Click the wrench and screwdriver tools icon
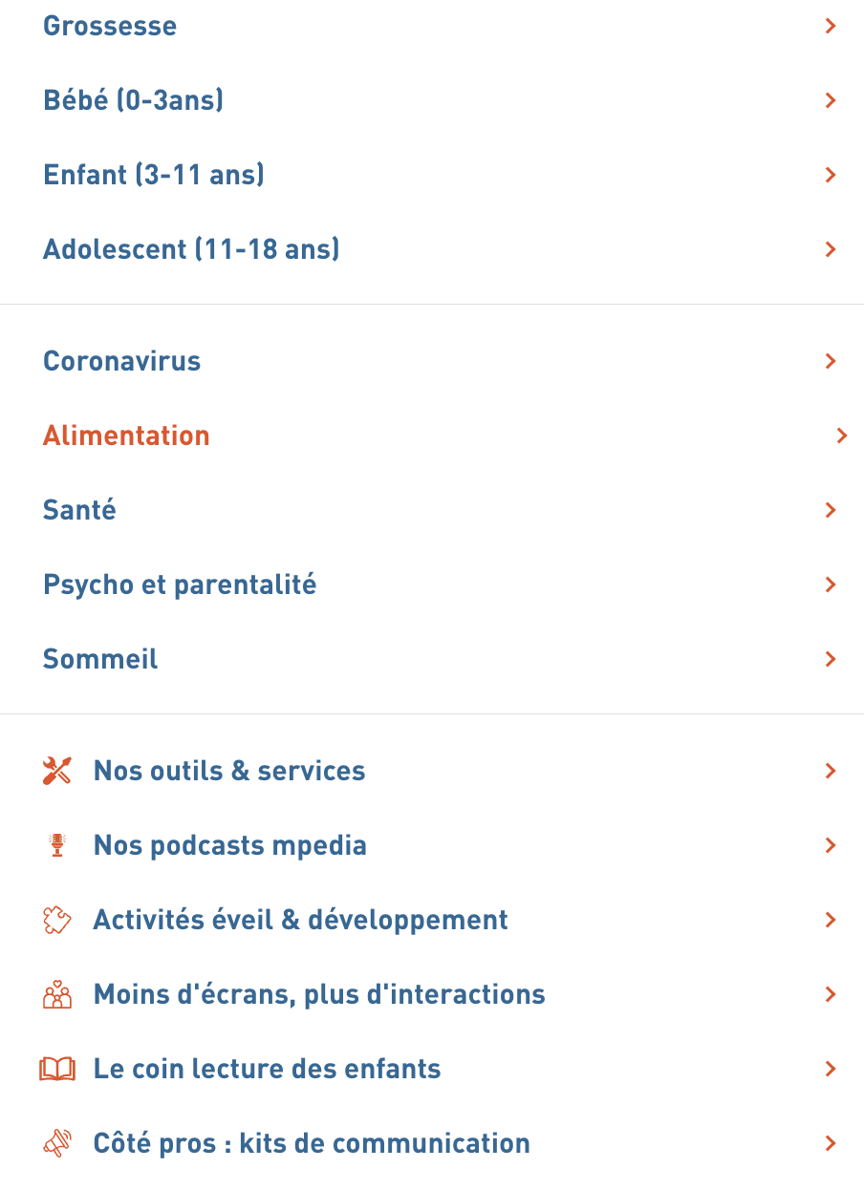 coord(57,771)
